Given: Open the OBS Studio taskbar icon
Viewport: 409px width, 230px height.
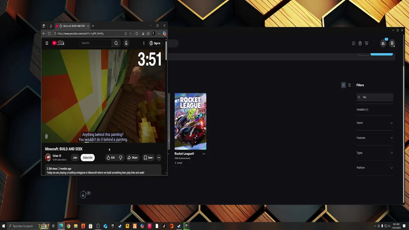Looking at the screenshot, I should (98, 226).
